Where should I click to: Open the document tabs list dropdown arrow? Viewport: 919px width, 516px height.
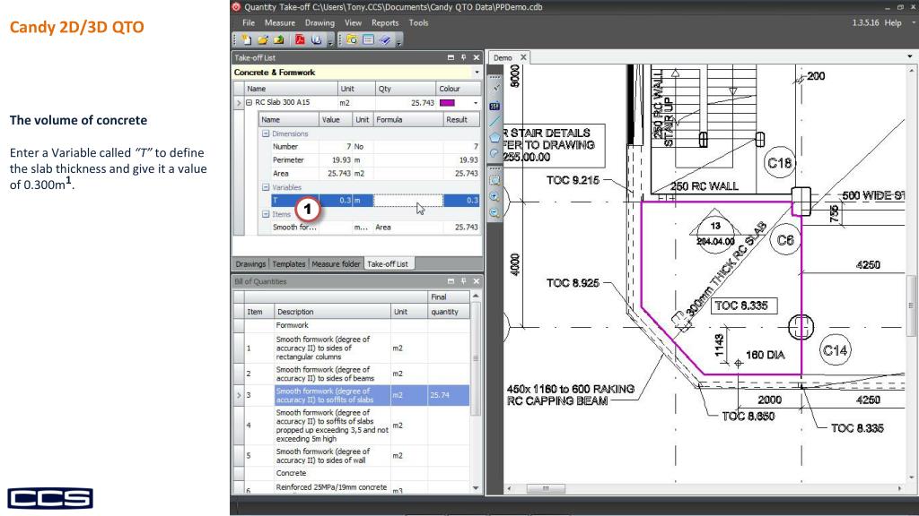[910, 56]
